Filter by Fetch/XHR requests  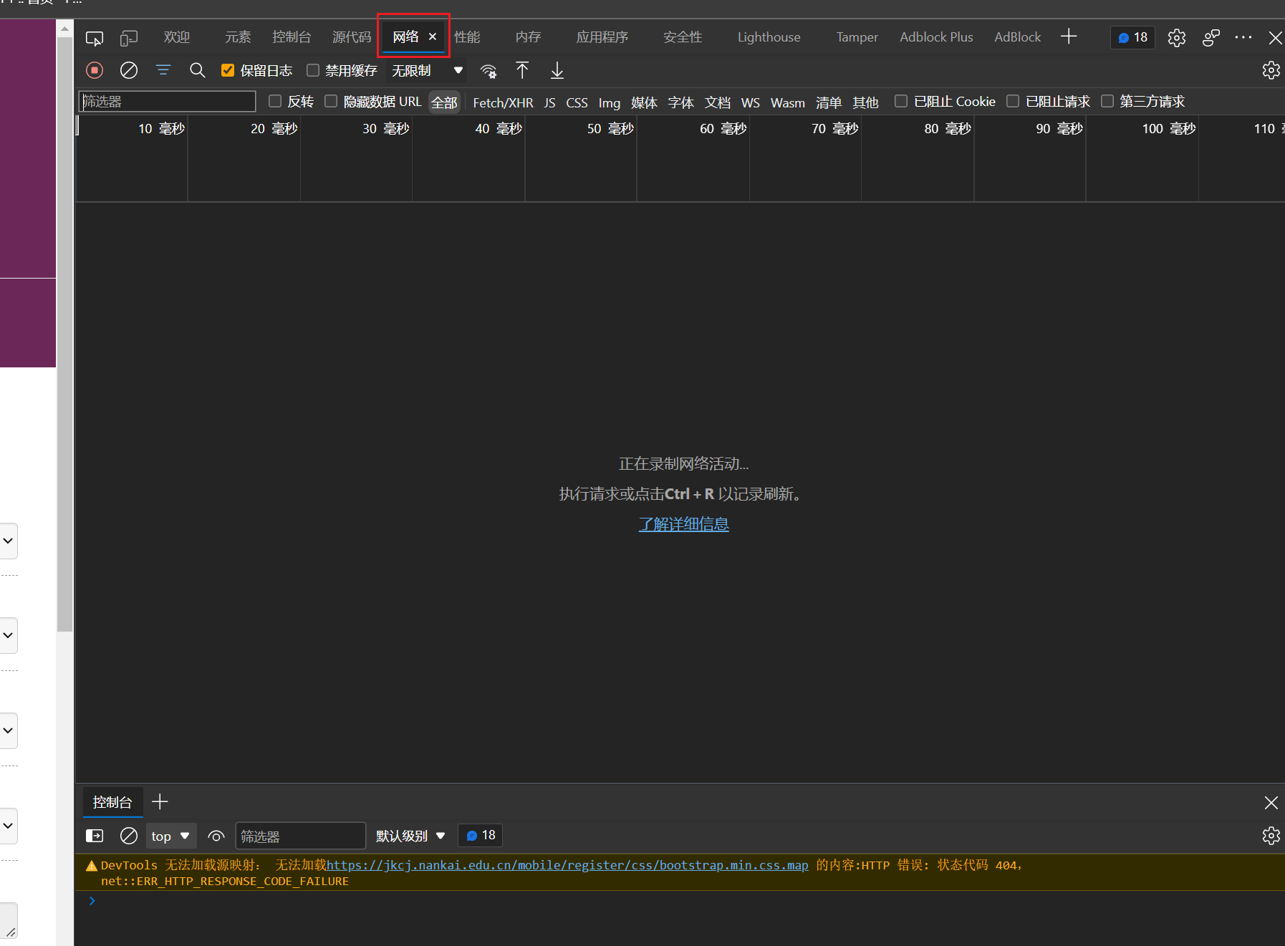(503, 102)
